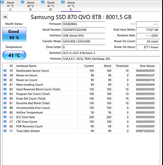Image resolution: width=163 pixels, height=165 pixels.
Task: Select the ECC Error Rate row
Action: pos(79,117)
